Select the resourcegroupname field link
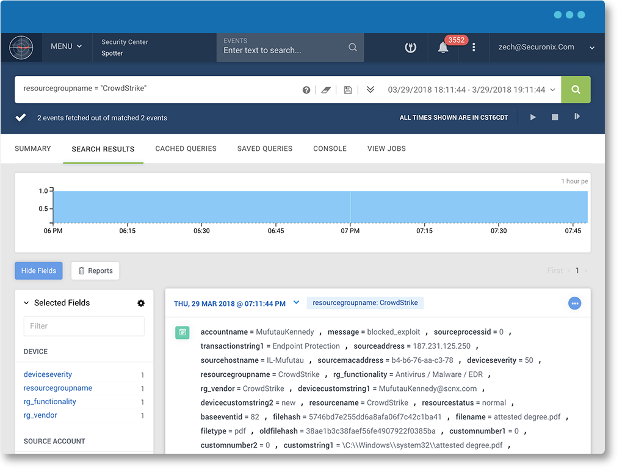 click(58, 388)
